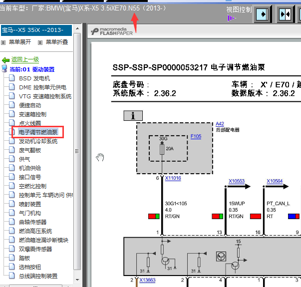Select 总线端控制装置 in the tree
Image resolution: width=301 pixels, height=287 pixels.
coord(38,276)
